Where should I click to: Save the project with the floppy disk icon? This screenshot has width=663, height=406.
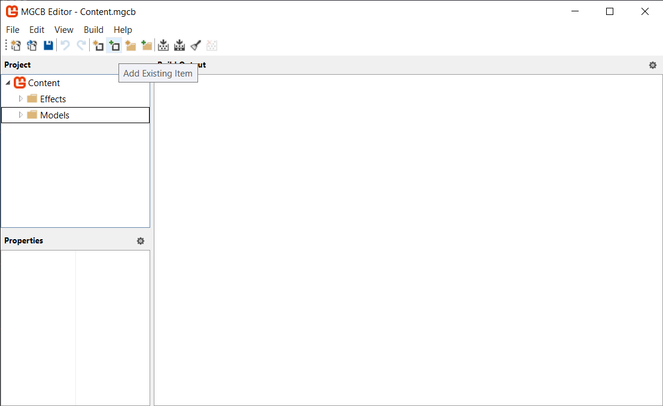[x=48, y=45]
